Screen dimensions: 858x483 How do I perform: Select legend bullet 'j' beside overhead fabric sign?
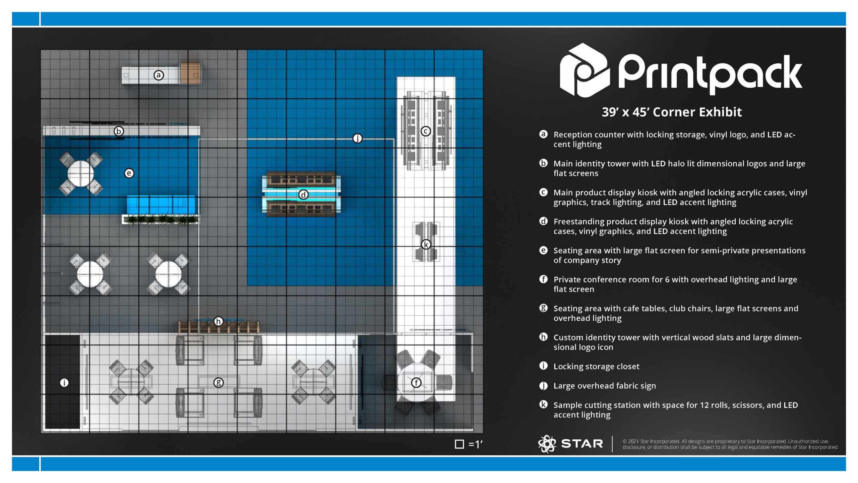click(x=543, y=386)
